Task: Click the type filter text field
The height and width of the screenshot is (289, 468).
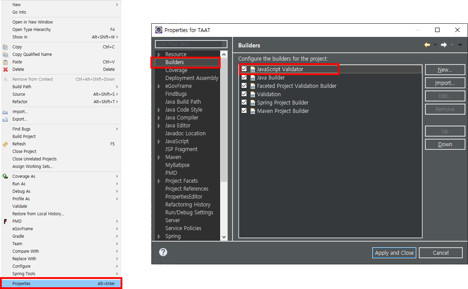Action: click(191, 44)
